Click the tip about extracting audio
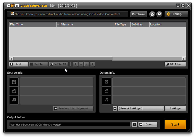 pos(67,14)
